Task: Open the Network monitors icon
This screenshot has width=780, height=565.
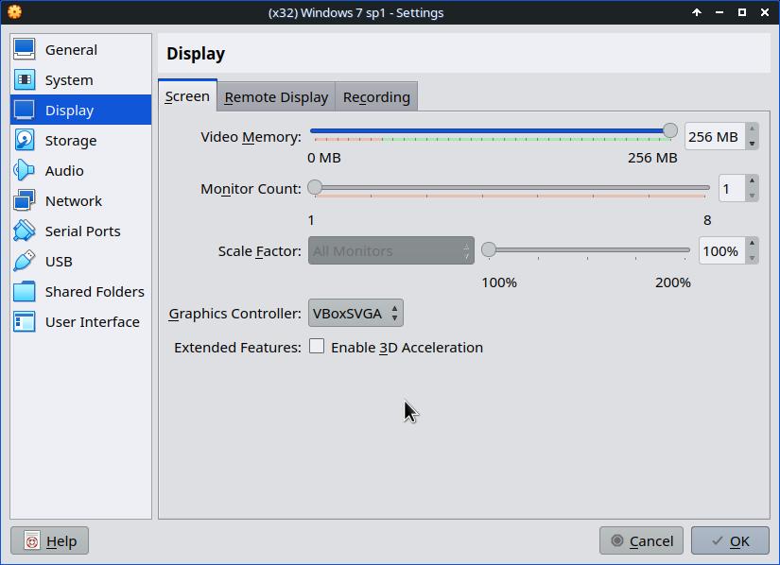Action: (x=24, y=200)
